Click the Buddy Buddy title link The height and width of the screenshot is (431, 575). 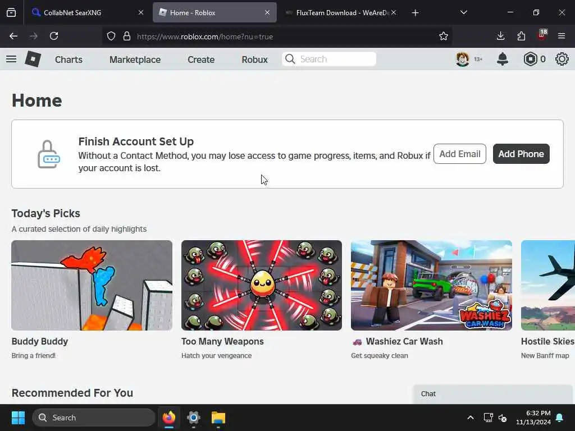(40, 341)
